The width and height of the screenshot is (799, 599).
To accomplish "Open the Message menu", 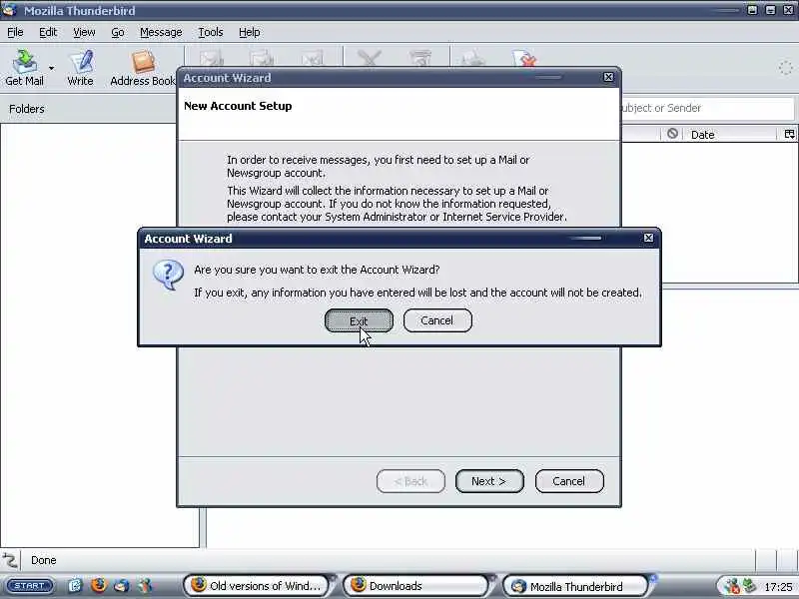I will tap(161, 32).
